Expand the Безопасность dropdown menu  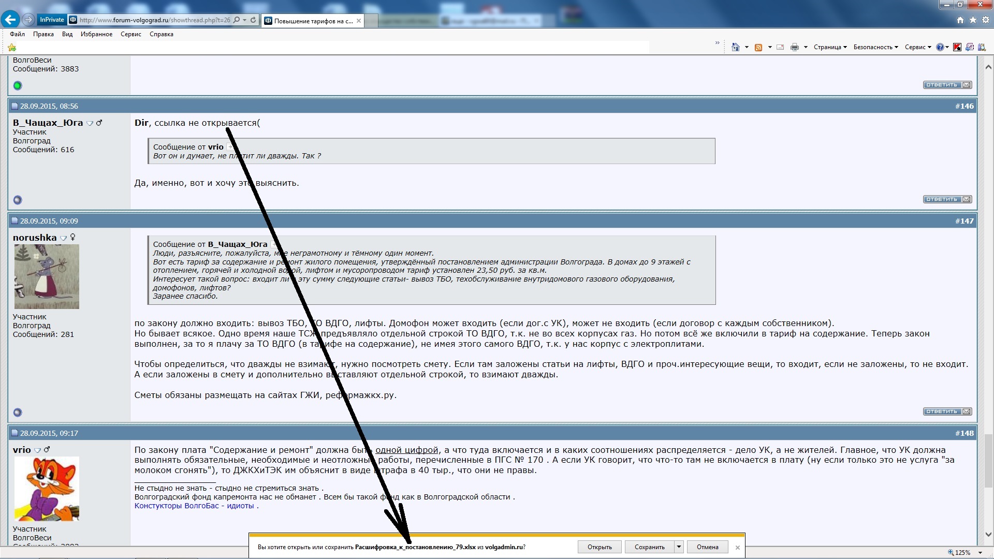point(875,47)
